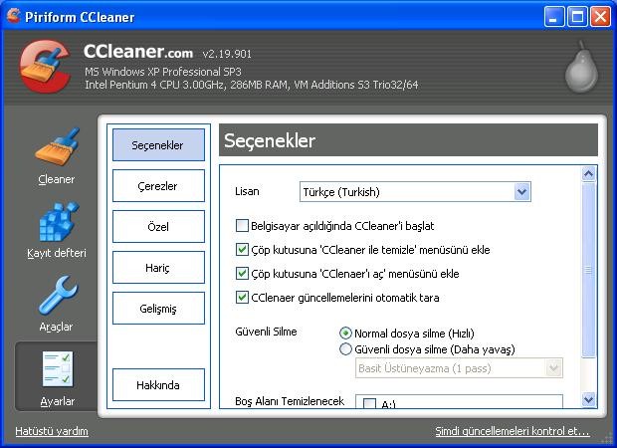Open the Lisan language dropdown
This screenshot has width=617, height=448.
point(521,191)
